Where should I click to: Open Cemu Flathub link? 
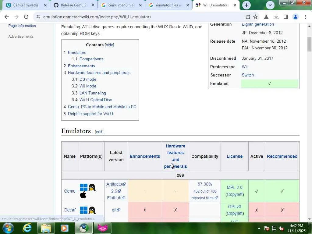(x=116, y=198)
